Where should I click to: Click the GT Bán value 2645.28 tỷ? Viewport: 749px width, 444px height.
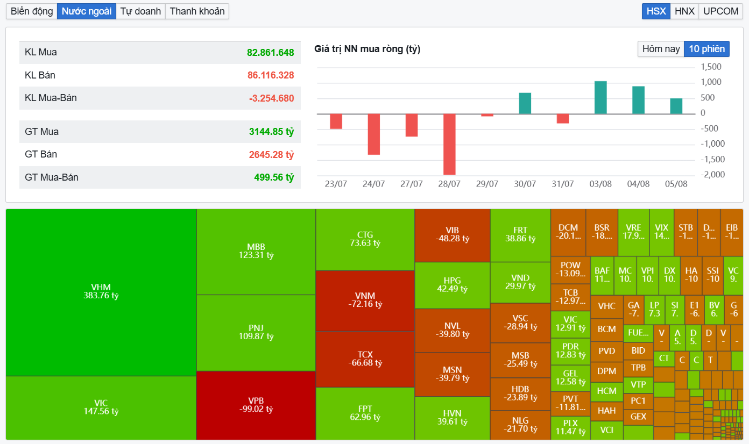coord(272,155)
